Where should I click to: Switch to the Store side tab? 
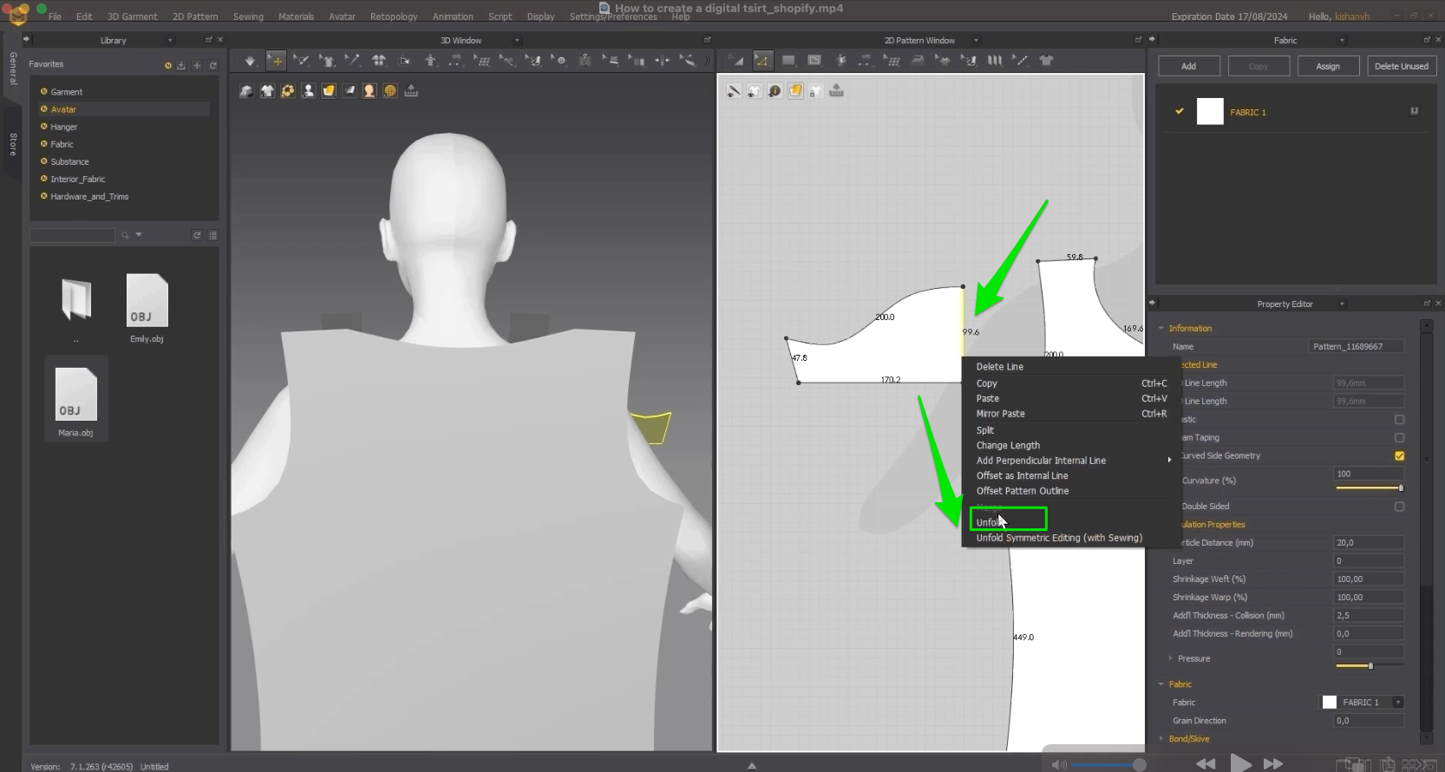pos(13,144)
